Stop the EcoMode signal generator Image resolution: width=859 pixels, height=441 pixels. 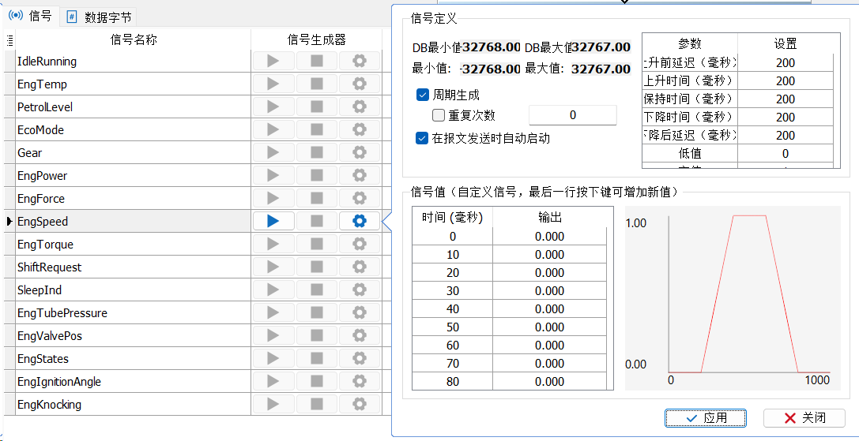pos(316,129)
